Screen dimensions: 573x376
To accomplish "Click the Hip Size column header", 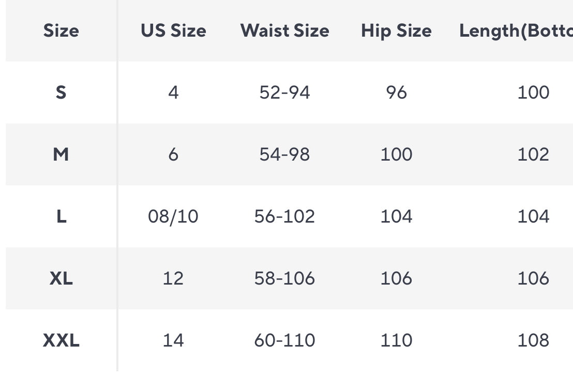I will click(x=396, y=31).
